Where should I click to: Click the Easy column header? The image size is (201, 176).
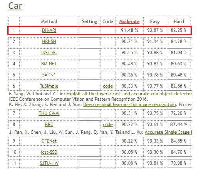(155, 22)
